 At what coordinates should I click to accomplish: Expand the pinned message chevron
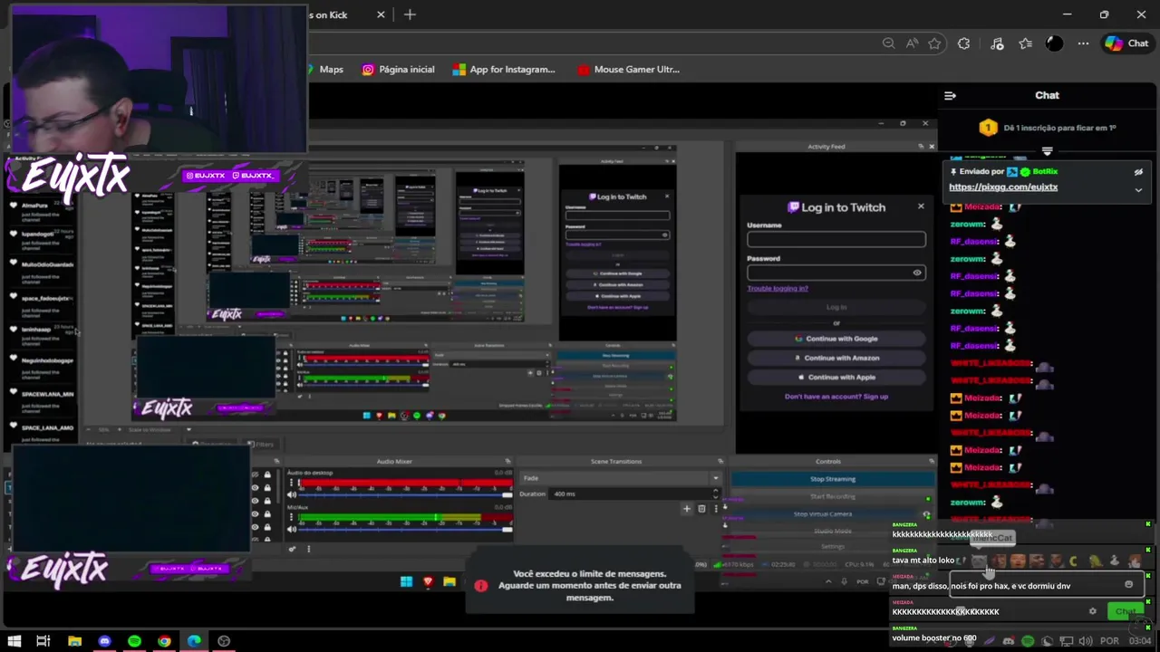pos(1138,189)
